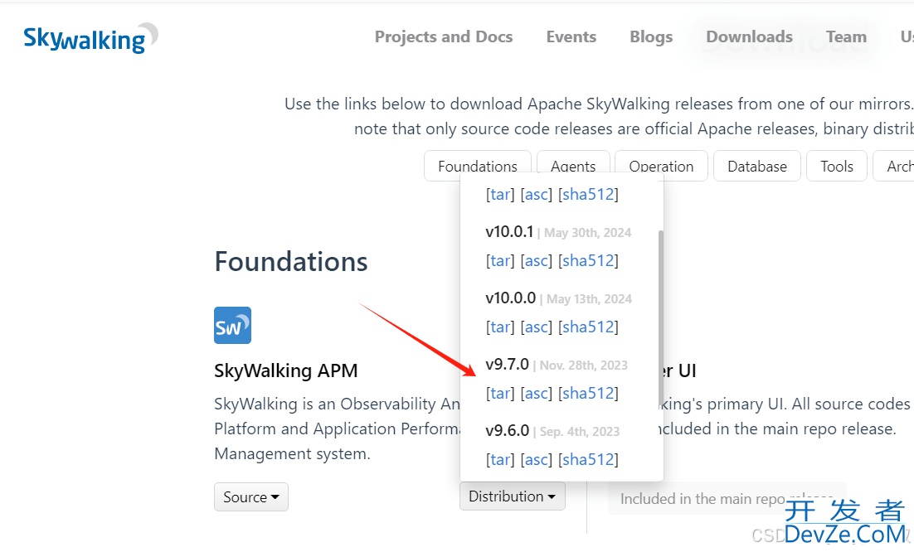Open the Events page
914x552 pixels.
click(571, 36)
